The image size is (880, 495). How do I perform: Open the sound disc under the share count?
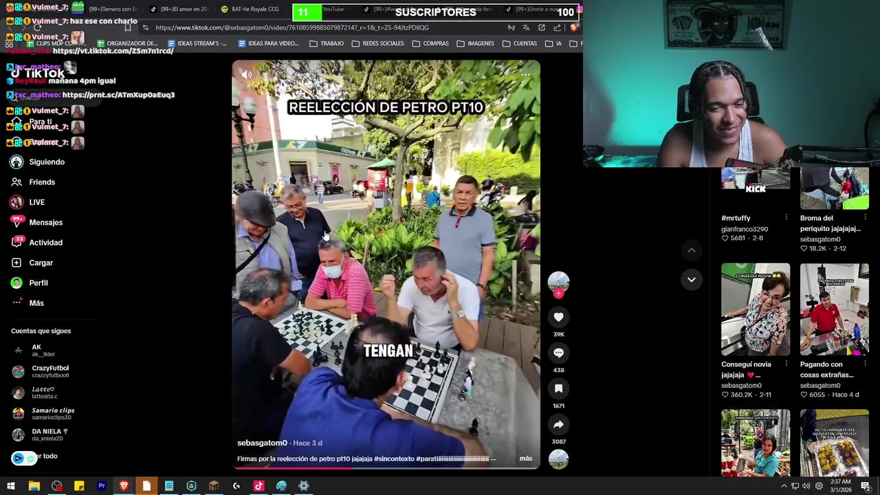coord(558,459)
